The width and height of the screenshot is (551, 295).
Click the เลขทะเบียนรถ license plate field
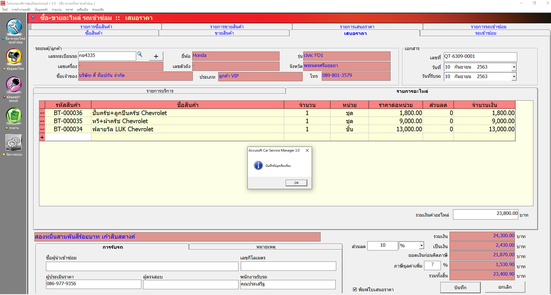click(107, 56)
